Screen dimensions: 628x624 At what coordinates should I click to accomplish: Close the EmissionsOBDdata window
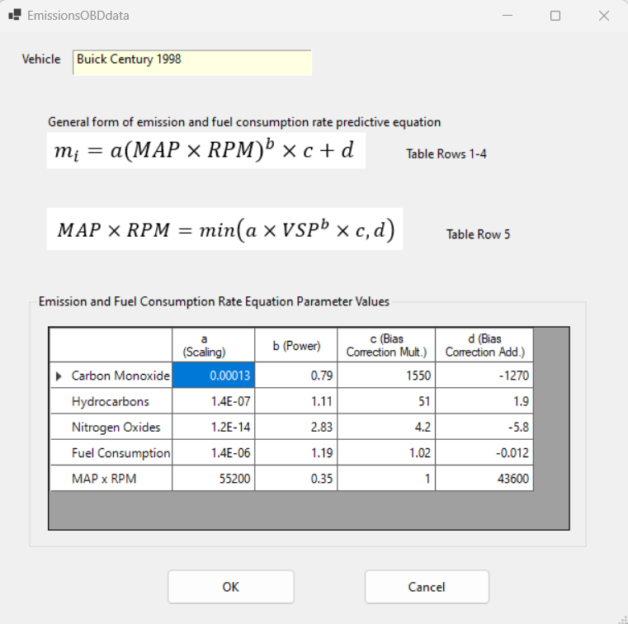pos(603,16)
